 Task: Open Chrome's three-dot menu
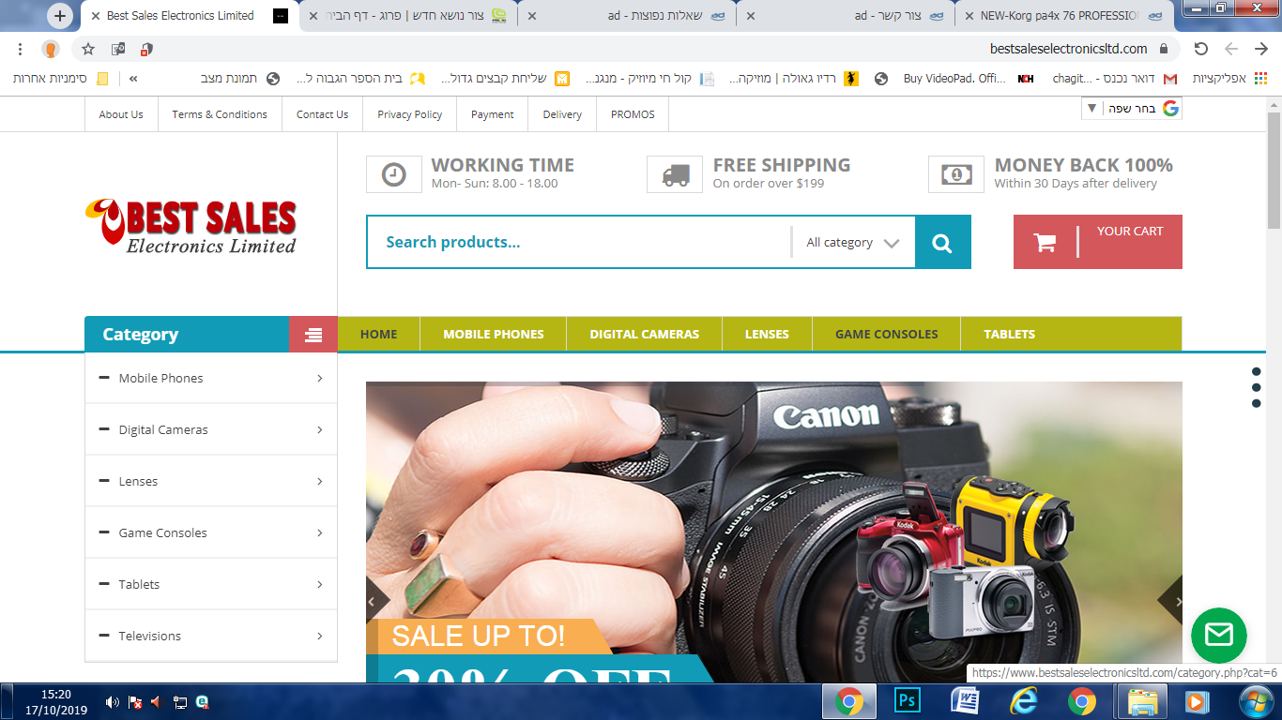tap(20, 49)
